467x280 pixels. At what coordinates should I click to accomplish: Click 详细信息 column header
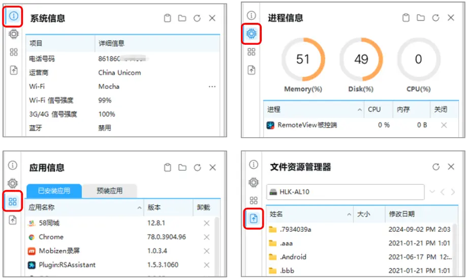coord(157,43)
